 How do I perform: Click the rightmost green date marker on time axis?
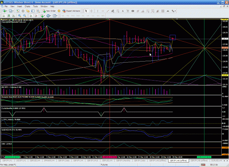pyautogui.click(x=204, y=157)
